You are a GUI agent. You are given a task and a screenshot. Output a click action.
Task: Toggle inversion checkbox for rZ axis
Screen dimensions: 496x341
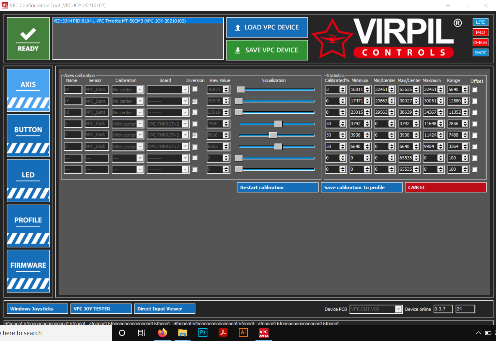point(195,112)
